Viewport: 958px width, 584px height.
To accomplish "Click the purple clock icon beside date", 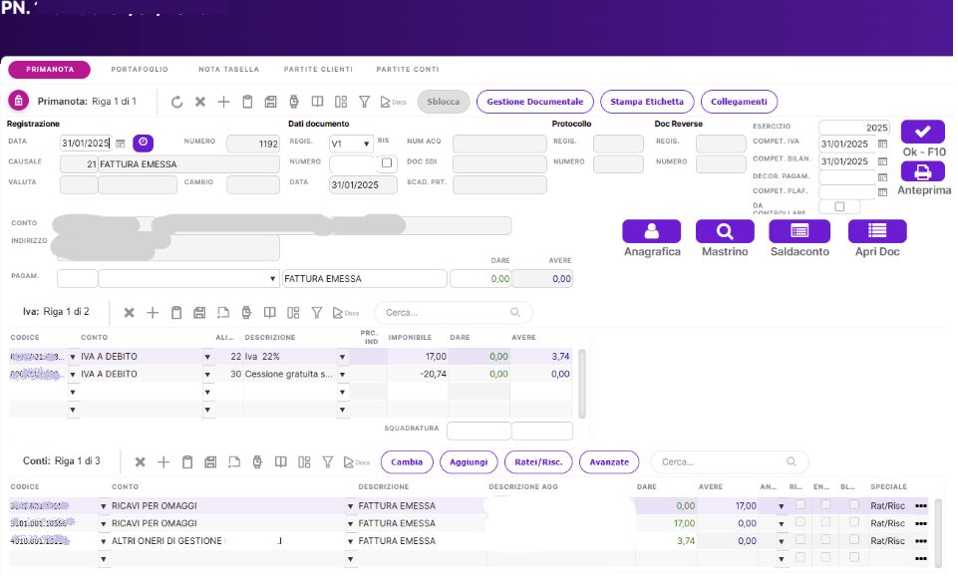I will pos(143,143).
